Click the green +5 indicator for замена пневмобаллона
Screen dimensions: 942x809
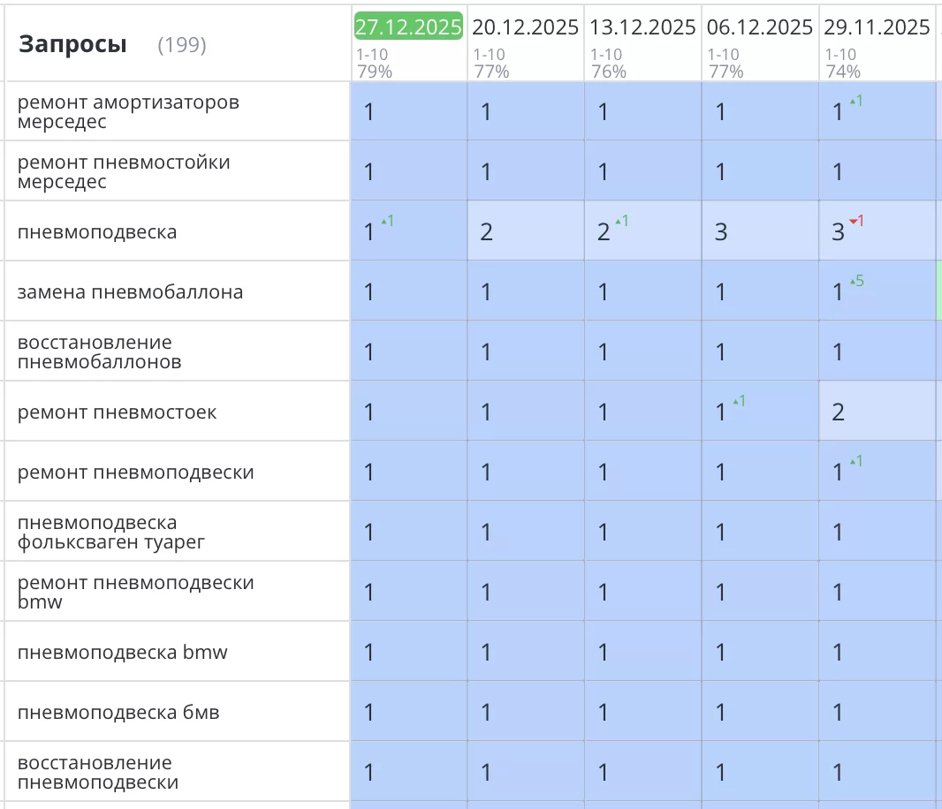(855, 282)
